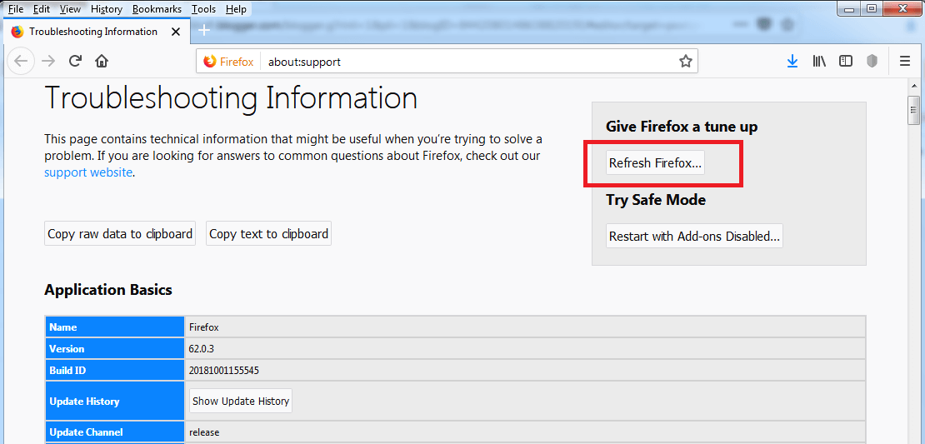Click Copy raw data to clipboard
Viewport: 925px width, 444px height.
click(x=120, y=233)
